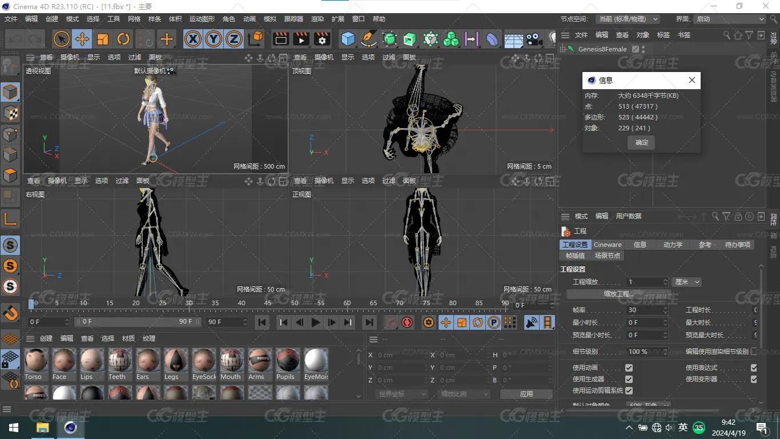The image size is (780, 439).
Task: Toggle the Parameter P key button
Action: (x=493, y=322)
